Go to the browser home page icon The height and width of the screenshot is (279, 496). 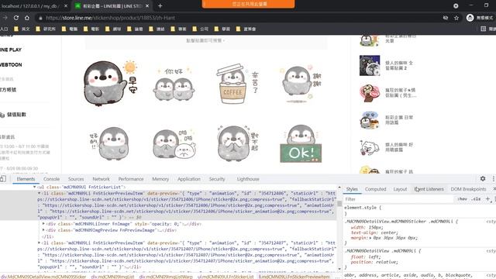(x=27, y=18)
